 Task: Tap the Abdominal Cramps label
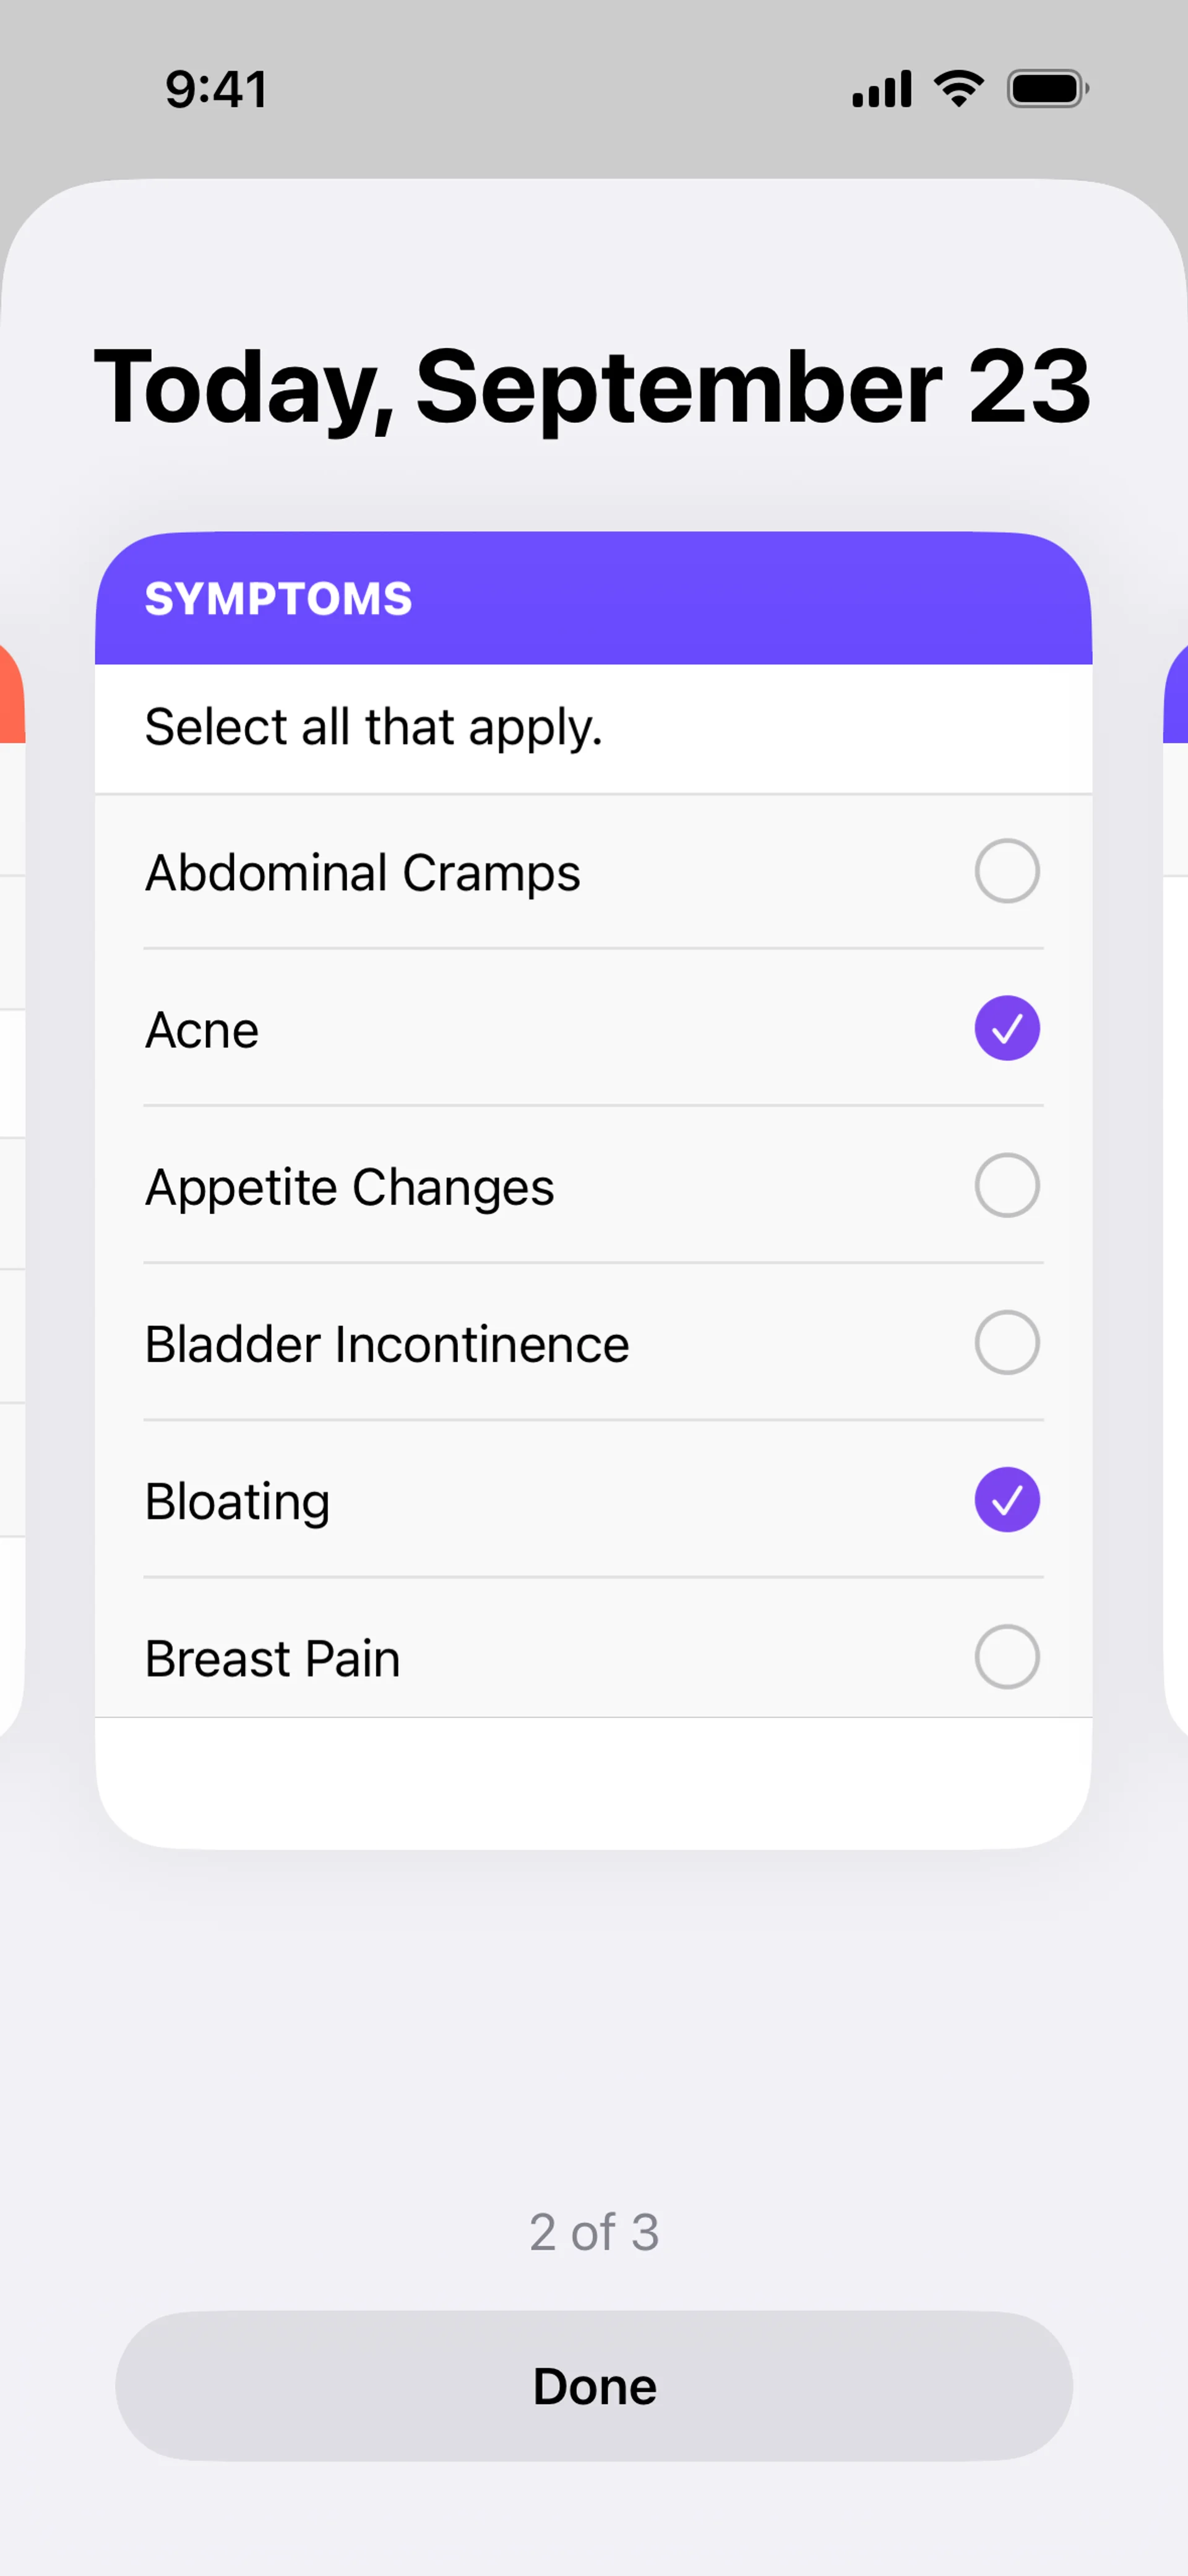[362, 873]
